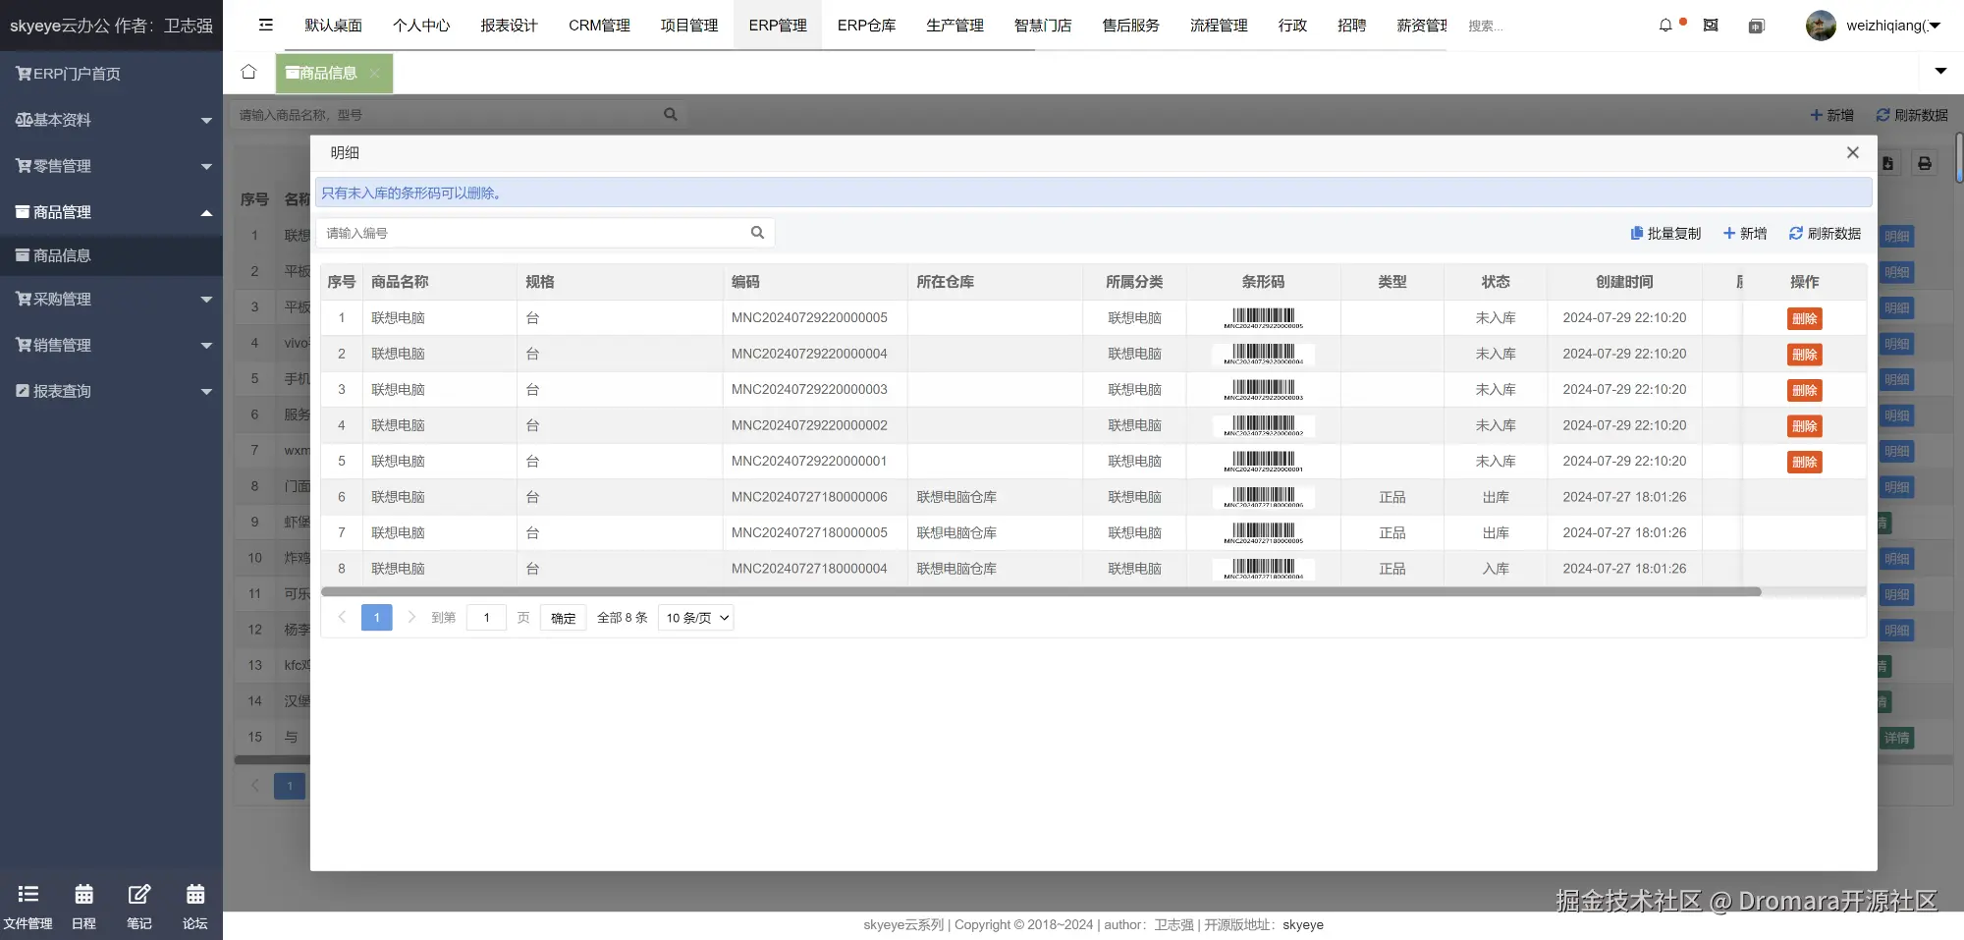This screenshot has height=940, width=1964.
Task: Refresh data in the 明细 dialog
Action: [1825, 234]
